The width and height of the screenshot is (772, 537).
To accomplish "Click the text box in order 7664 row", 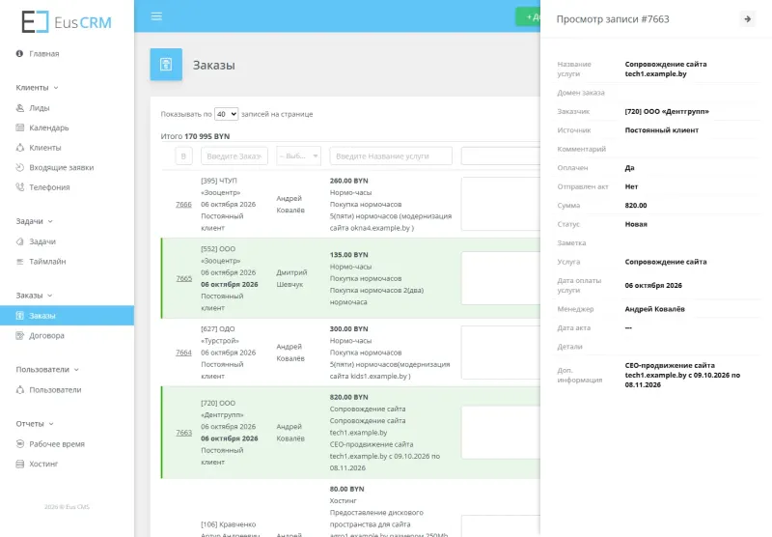I will click(x=501, y=353).
